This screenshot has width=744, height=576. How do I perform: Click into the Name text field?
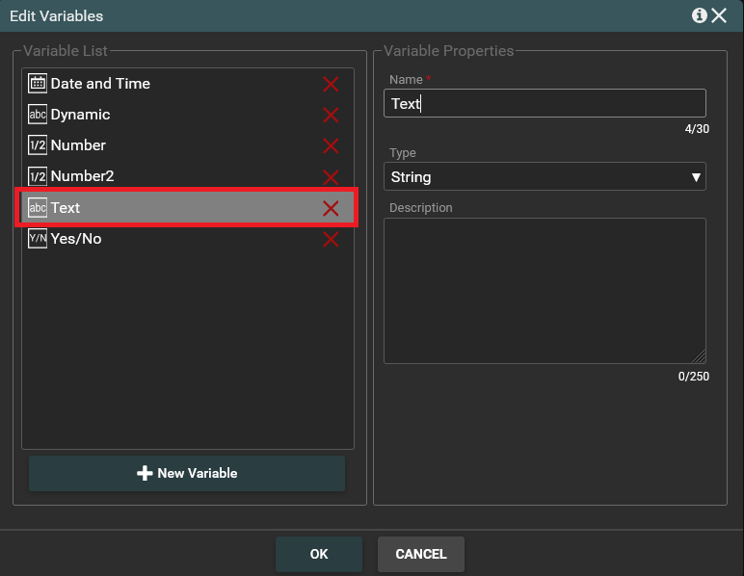(x=545, y=104)
